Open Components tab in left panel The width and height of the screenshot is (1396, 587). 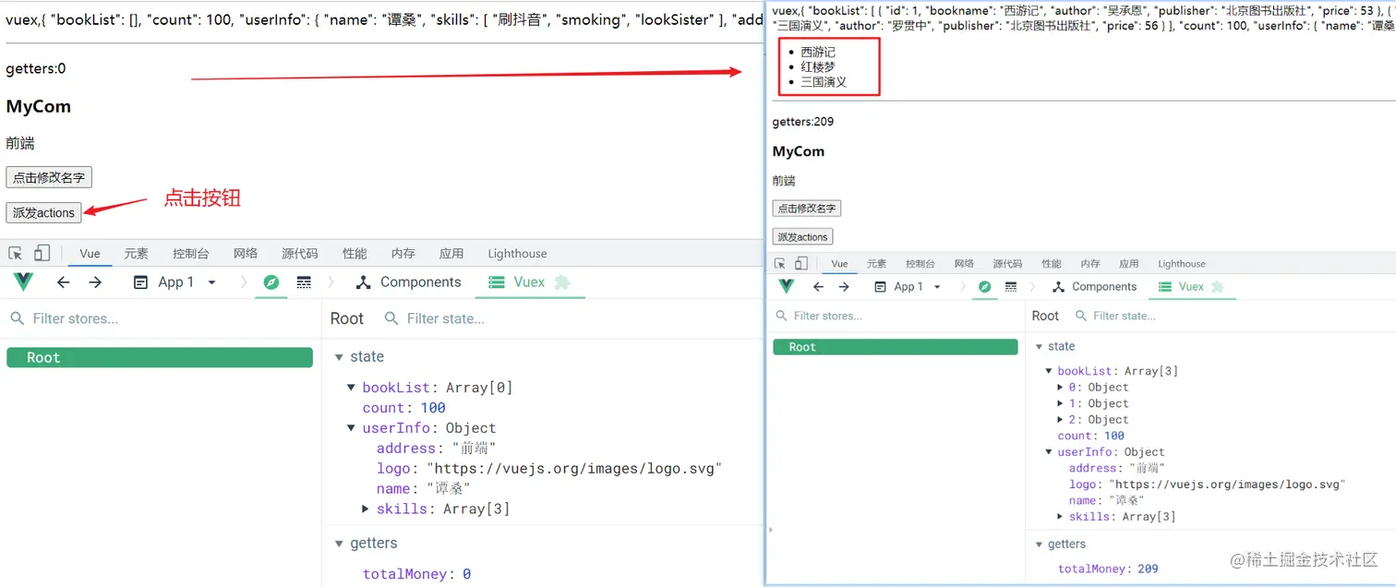coord(408,282)
